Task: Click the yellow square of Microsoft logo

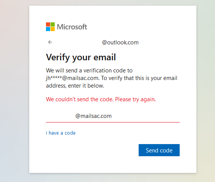Action: pyautogui.click(x=53, y=29)
